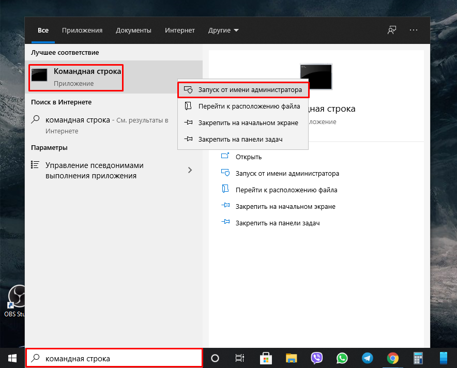Open WhatsApp from the taskbar
The image size is (457, 368).
click(342, 358)
